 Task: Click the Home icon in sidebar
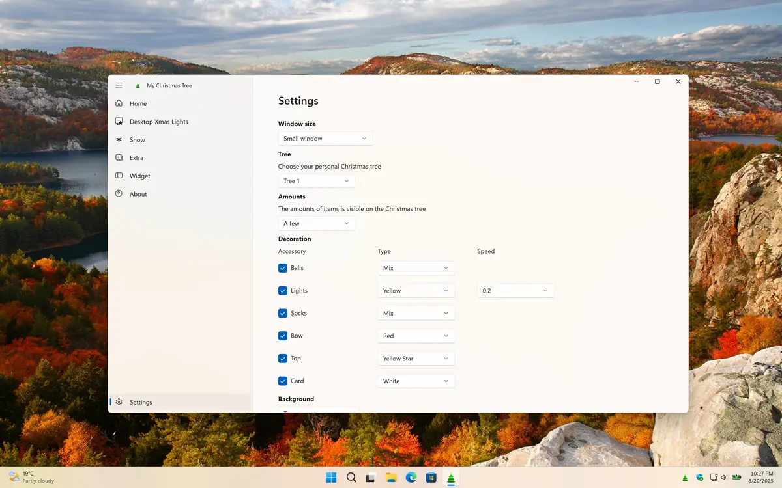coord(119,103)
